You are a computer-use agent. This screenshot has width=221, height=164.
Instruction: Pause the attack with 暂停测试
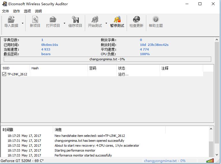(x=117, y=22)
